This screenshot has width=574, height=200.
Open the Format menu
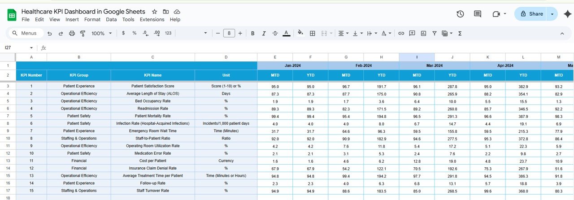[x=92, y=19]
